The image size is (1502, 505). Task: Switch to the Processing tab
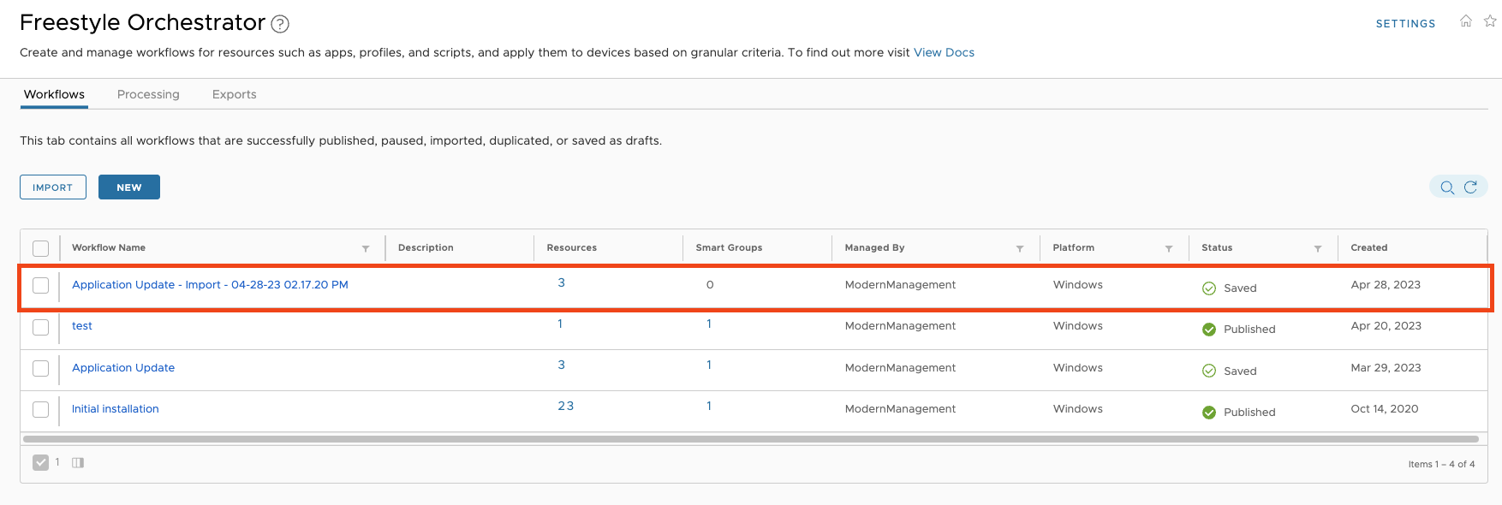(148, 94)
